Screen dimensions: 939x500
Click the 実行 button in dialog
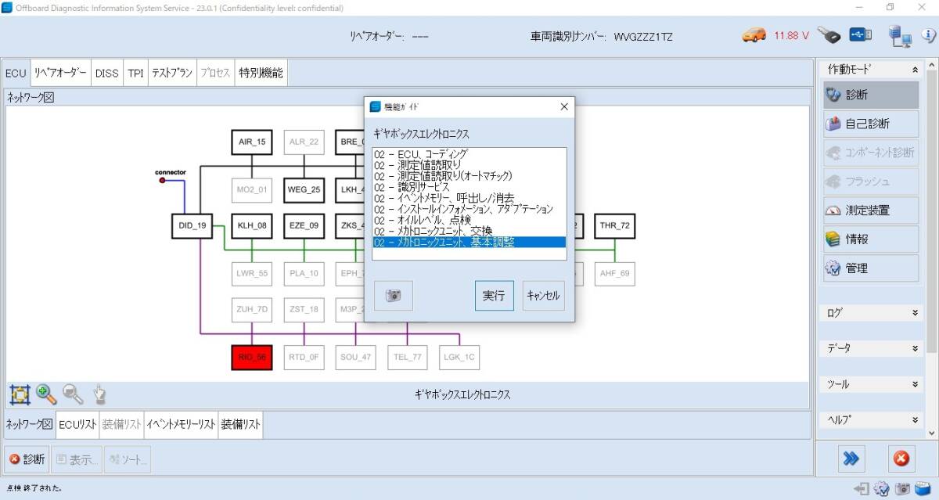tap(494, 296)
